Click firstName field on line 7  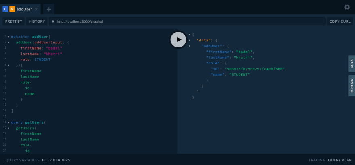[31, 71]
